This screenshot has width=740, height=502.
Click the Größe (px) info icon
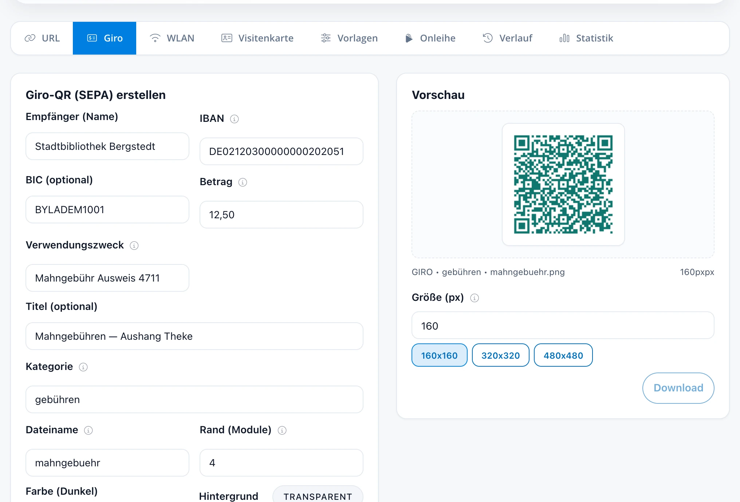click(x=475, y=298)
